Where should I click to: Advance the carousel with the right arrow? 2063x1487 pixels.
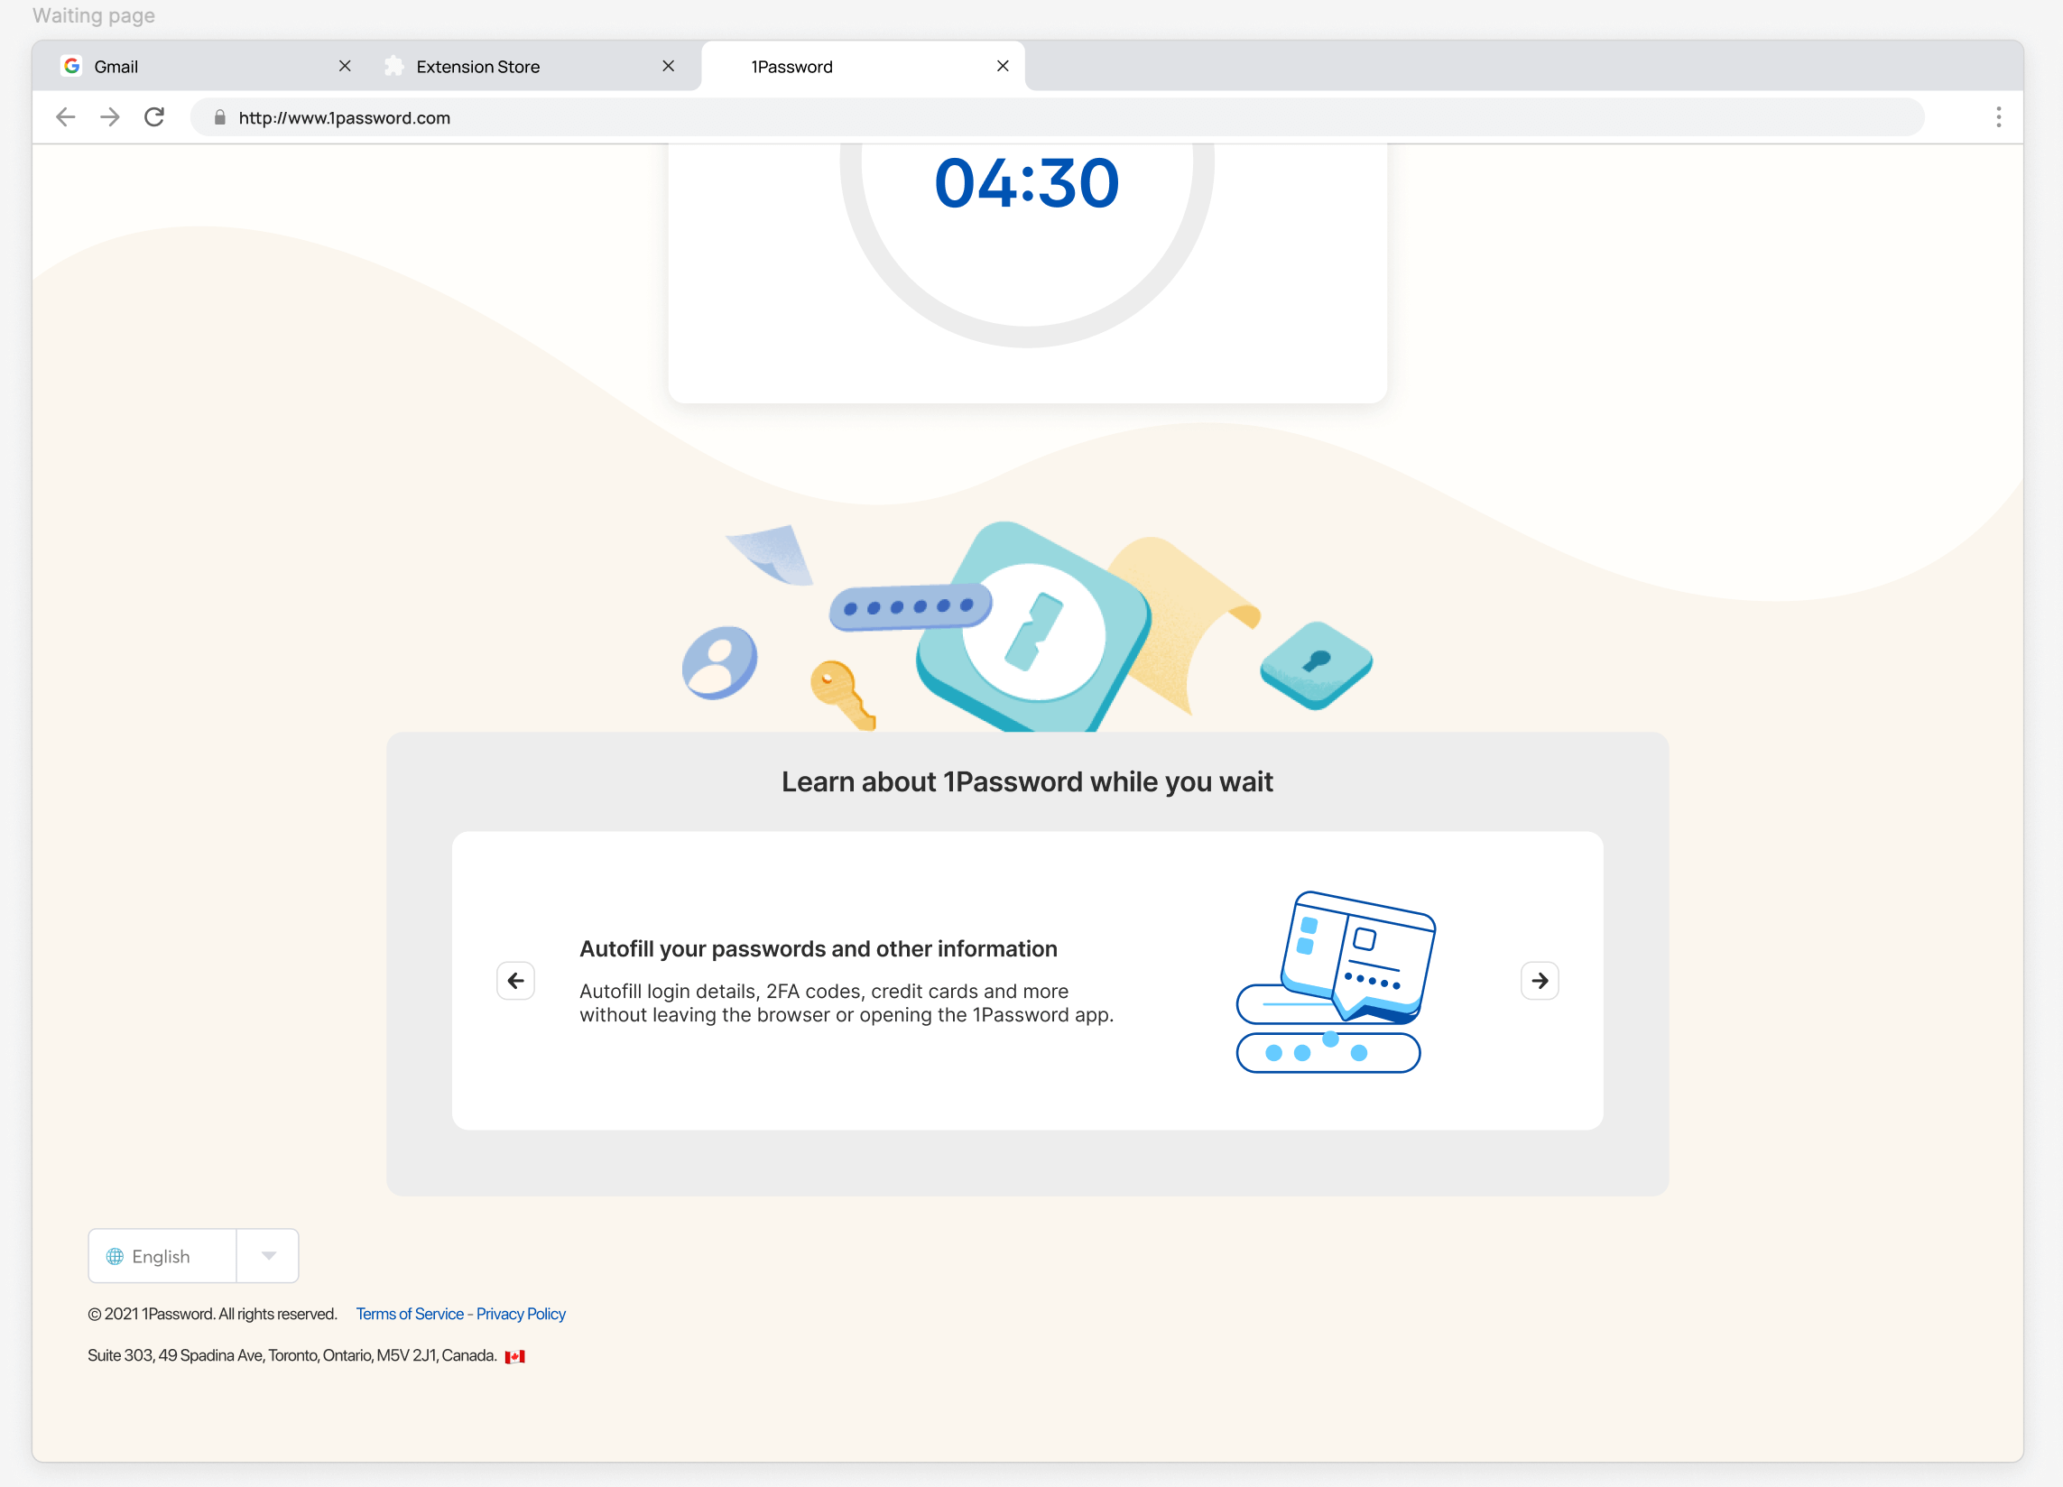1539,981
